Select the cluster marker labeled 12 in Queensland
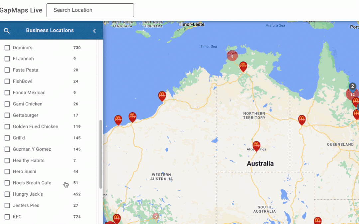Screen dimensions: 359x224 coord(352,95)
